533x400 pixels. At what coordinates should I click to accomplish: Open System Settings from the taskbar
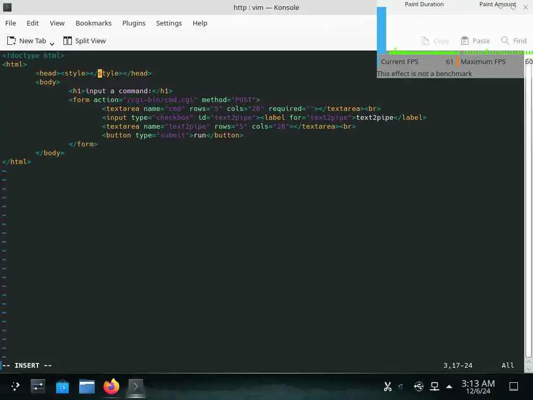point(37,386)
